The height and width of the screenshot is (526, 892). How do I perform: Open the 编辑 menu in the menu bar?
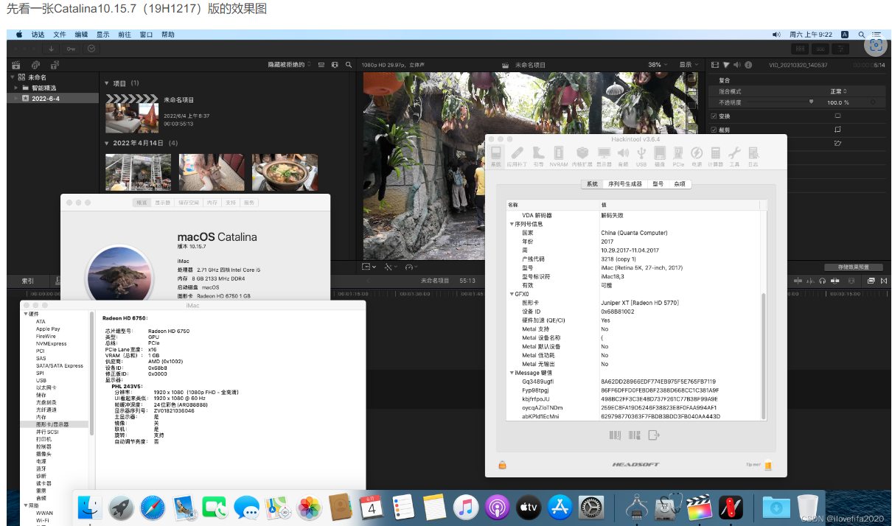[x=81, y=35]
